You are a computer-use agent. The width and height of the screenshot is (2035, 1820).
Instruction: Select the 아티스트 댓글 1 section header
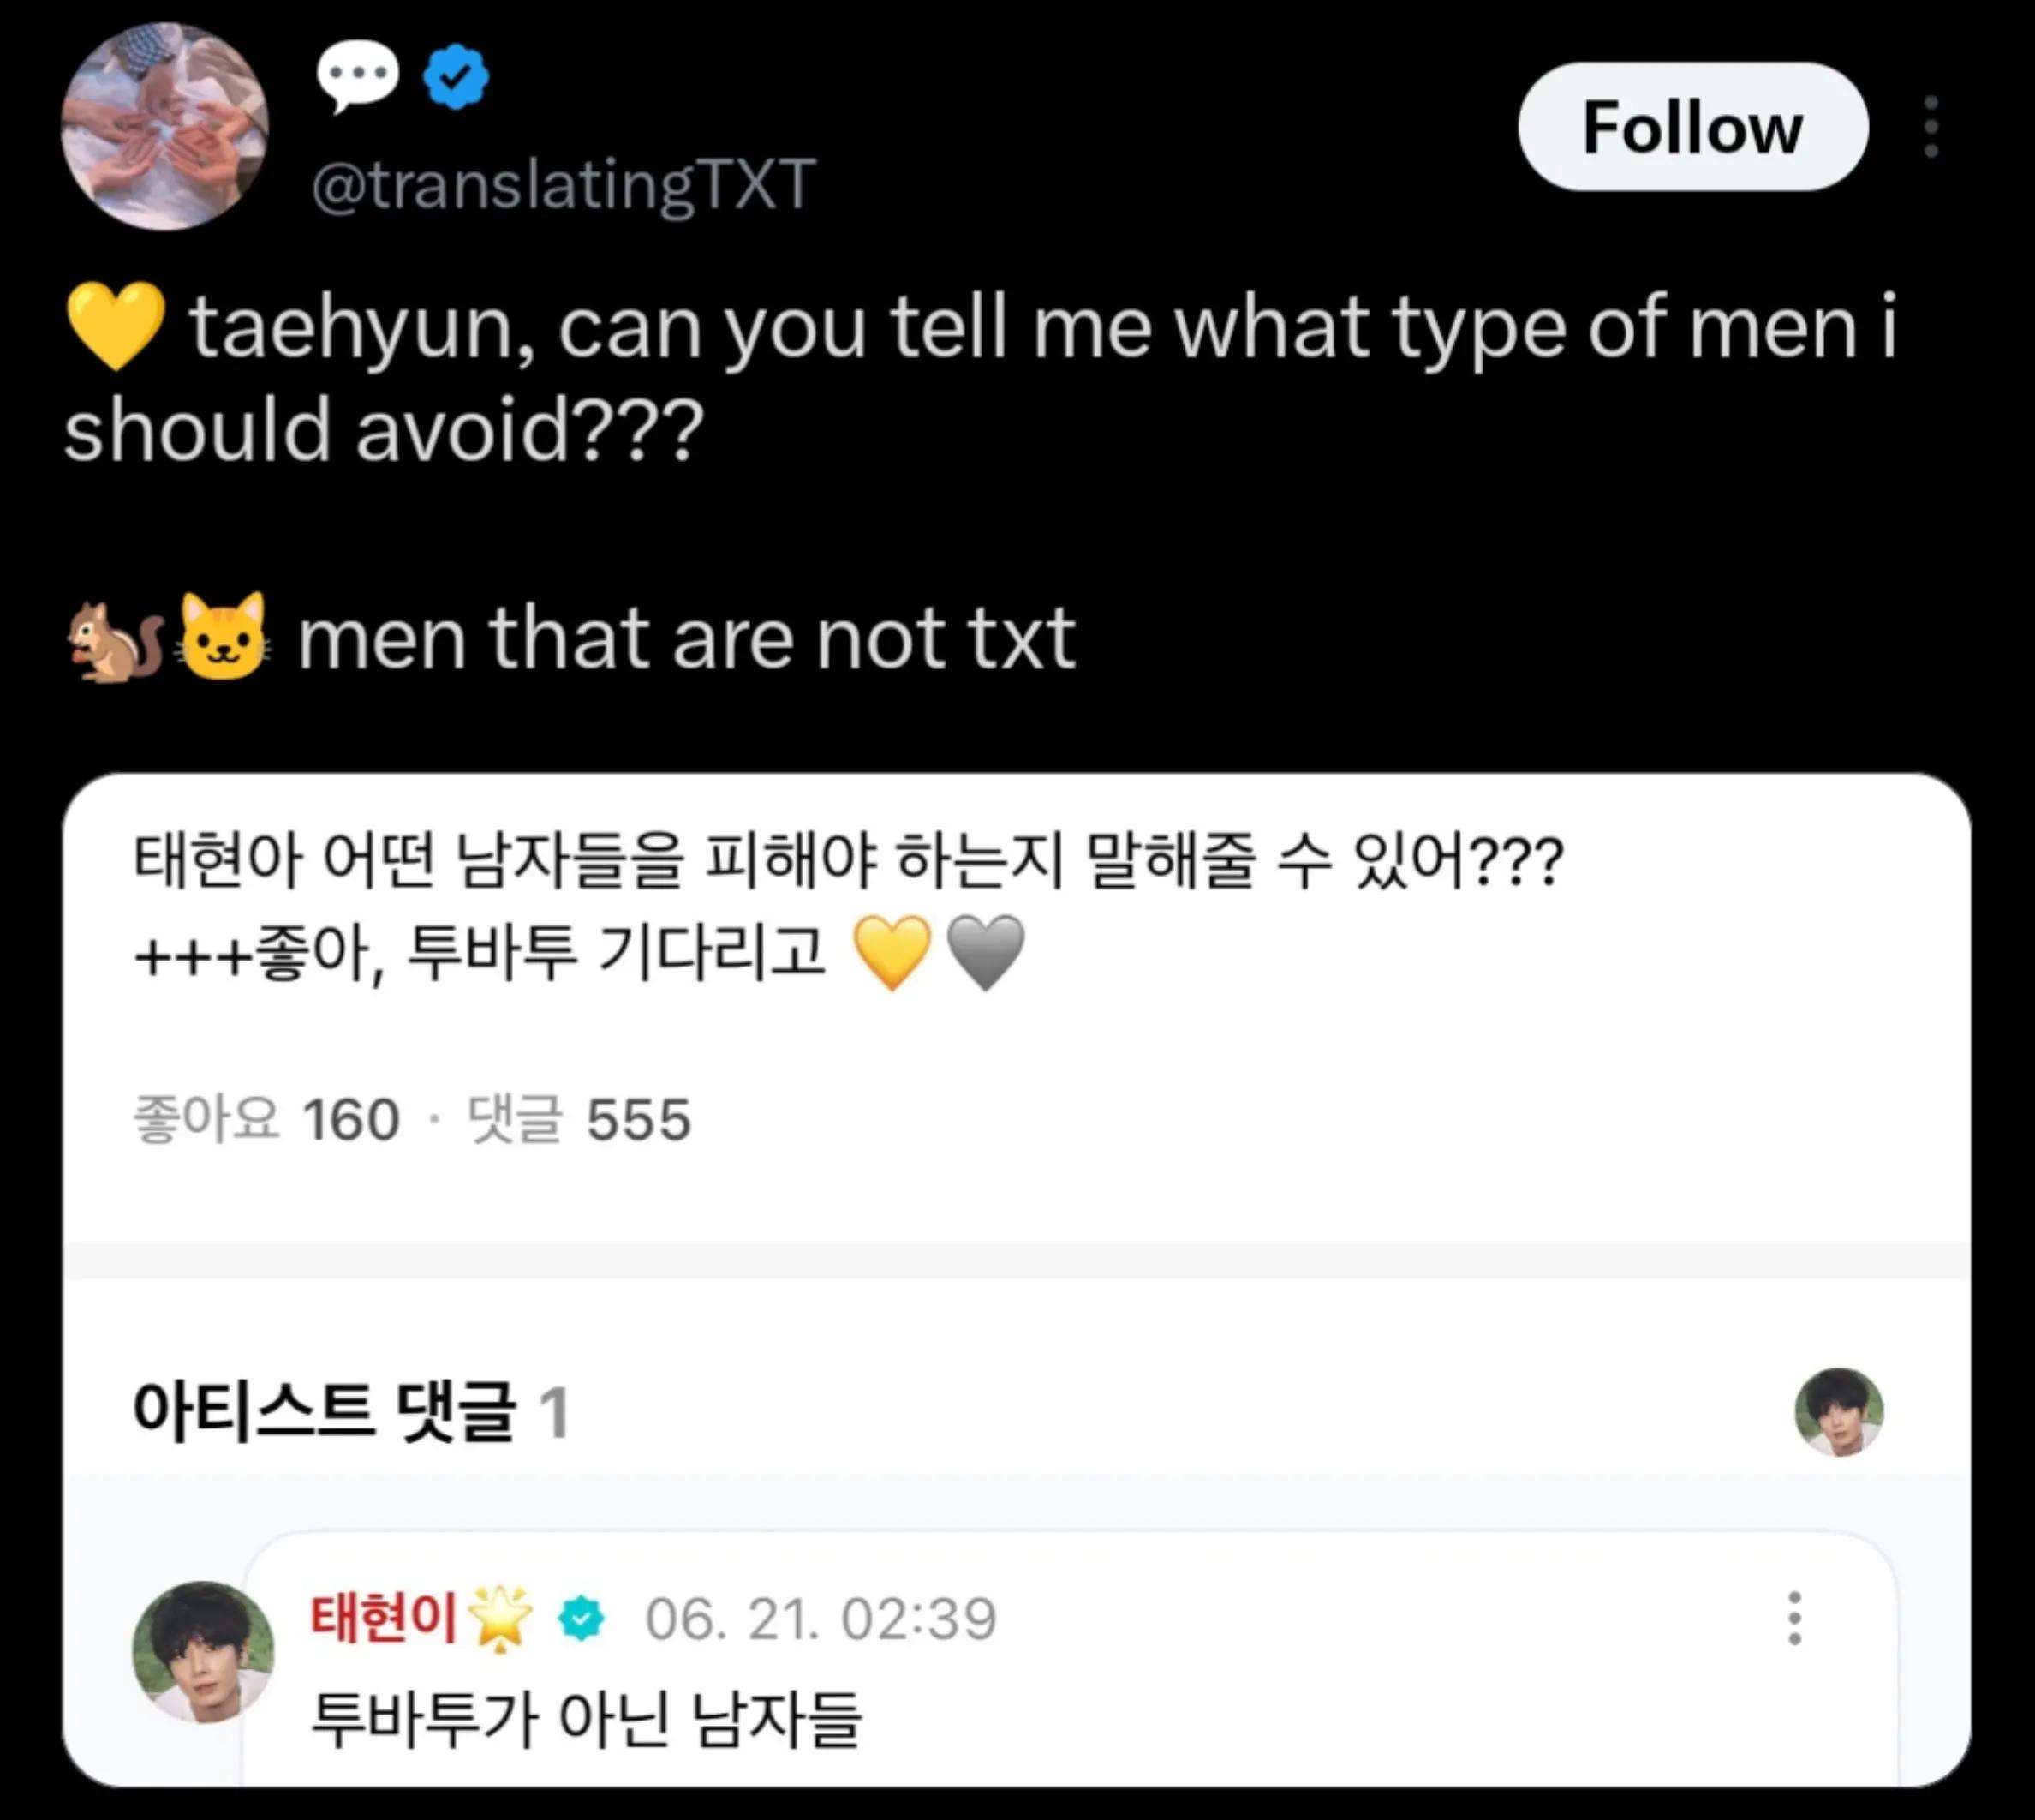pyautogui.click(x=351, y=1412)
